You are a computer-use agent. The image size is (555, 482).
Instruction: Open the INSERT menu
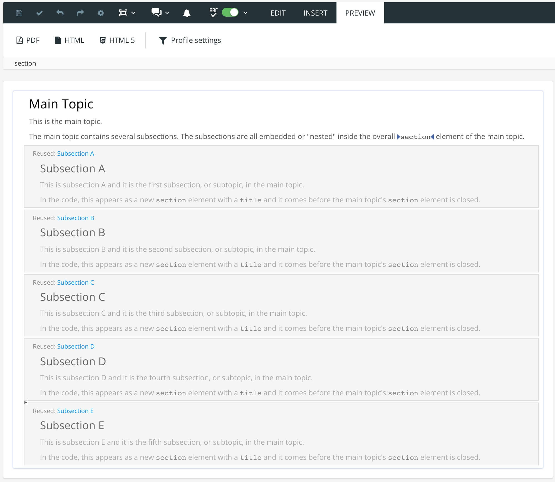tap(315, 13)
